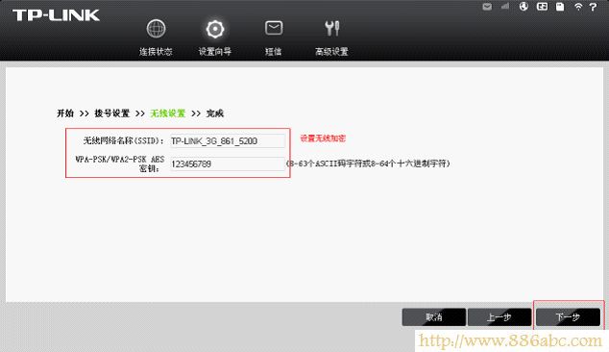
Task: Select the 设置向导 tab label
Action: tap(215, 52)
